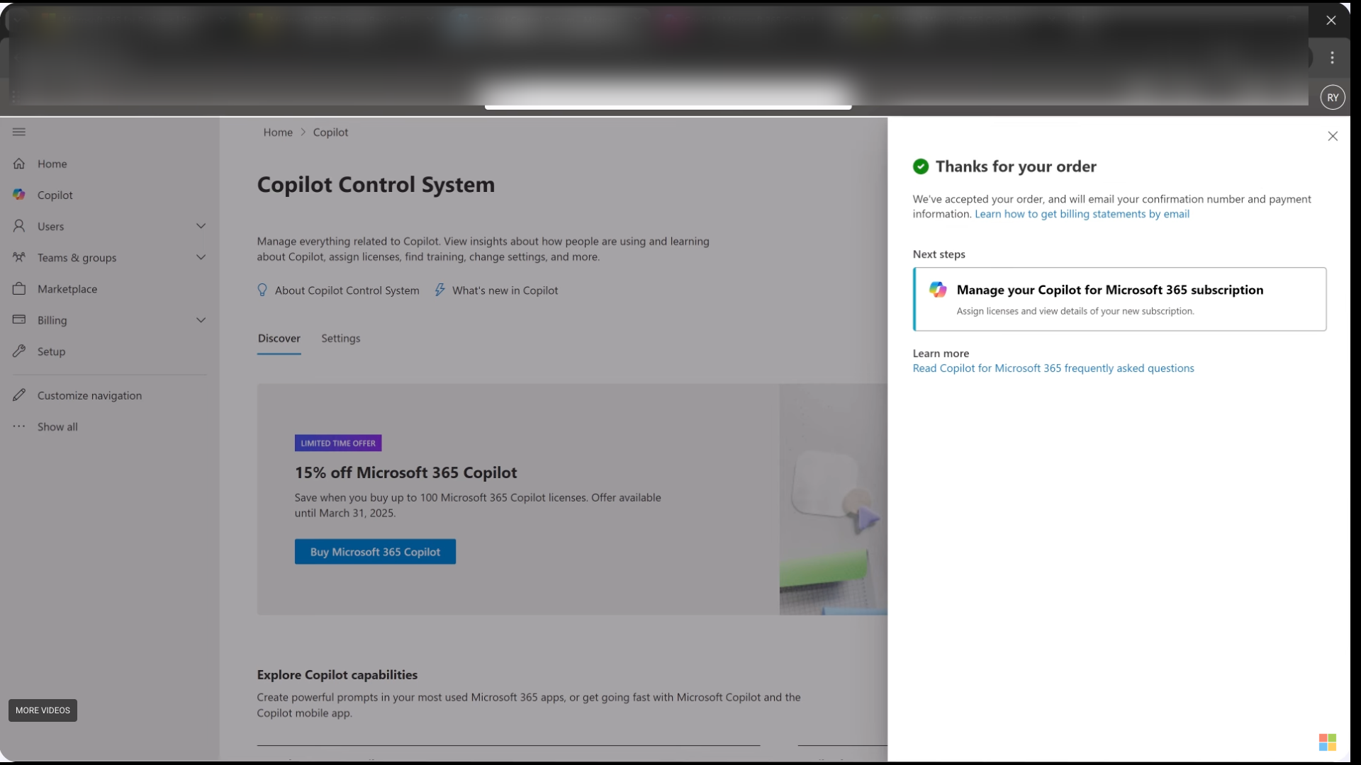Expand the Users section chevron
The image size is (1361, 765).
(x=201, y=226)
